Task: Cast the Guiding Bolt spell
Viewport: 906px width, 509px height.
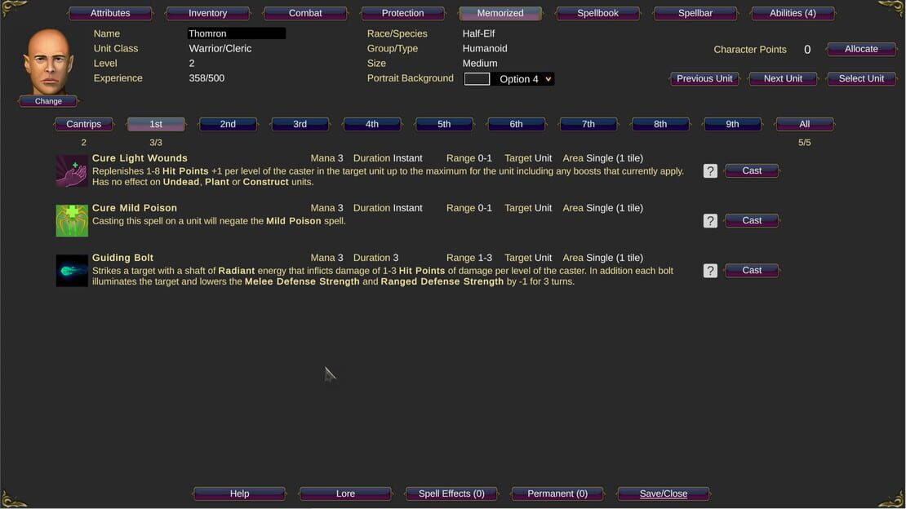Action: [x=752, y=270]
